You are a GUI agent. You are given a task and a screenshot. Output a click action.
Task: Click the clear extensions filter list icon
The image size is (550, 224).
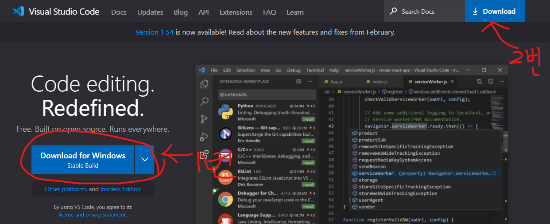[x=299, y=82]
